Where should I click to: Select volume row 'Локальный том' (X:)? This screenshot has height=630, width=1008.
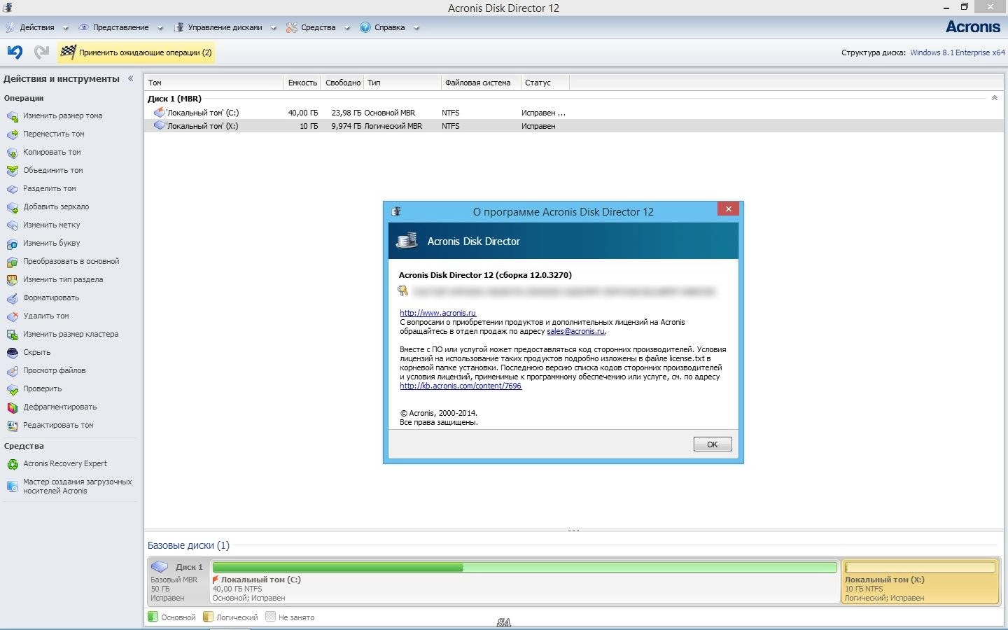(x=574, y=126)
